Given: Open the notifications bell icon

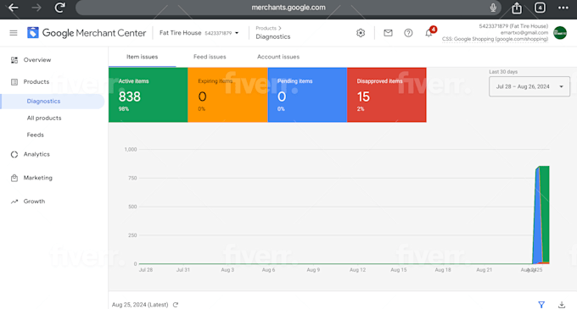Looking at the screenshot, I should click(429, 33).
